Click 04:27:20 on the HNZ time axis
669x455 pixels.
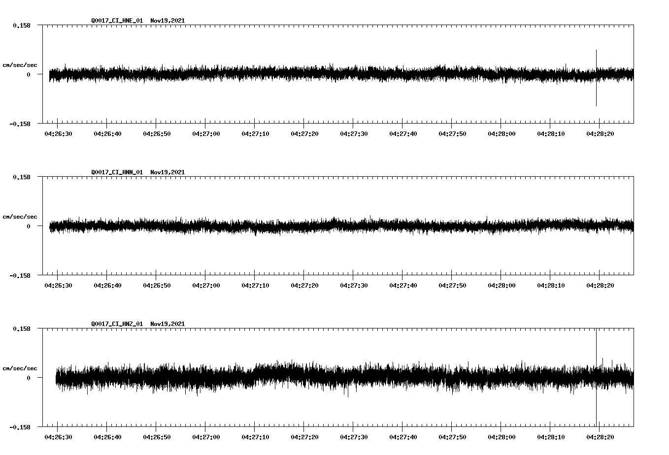pos(304,437)
